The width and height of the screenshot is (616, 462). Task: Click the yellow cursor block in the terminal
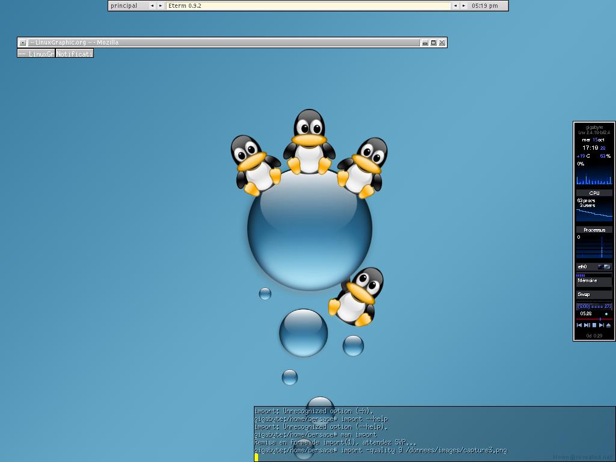pyautogui.click(x=256, y=458)
